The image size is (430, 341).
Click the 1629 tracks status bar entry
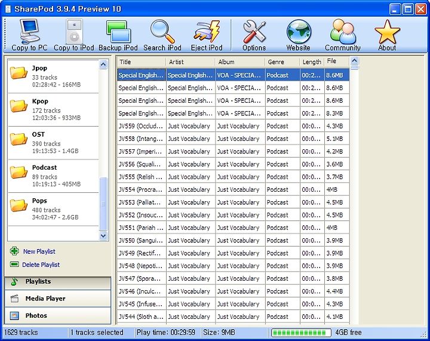tap(21, 333)
